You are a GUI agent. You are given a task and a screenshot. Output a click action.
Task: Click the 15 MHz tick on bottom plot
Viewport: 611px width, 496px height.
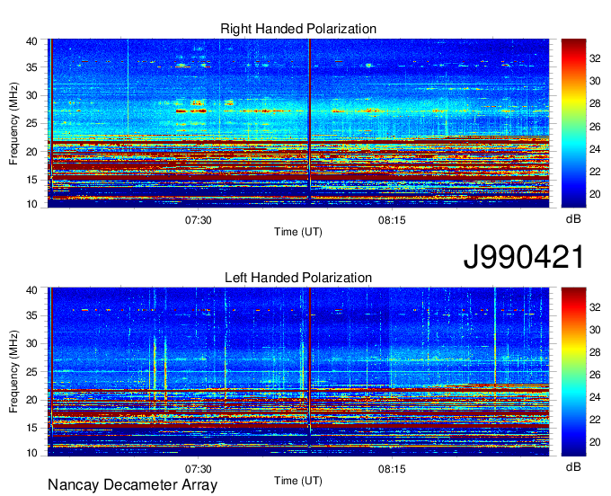tap(31, 429)
